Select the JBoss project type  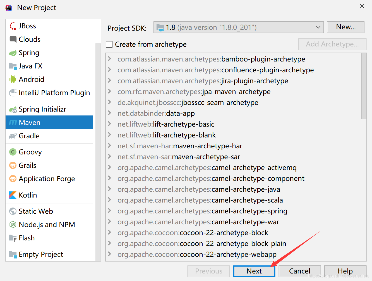pyautogui.click(x=49, y=26)
